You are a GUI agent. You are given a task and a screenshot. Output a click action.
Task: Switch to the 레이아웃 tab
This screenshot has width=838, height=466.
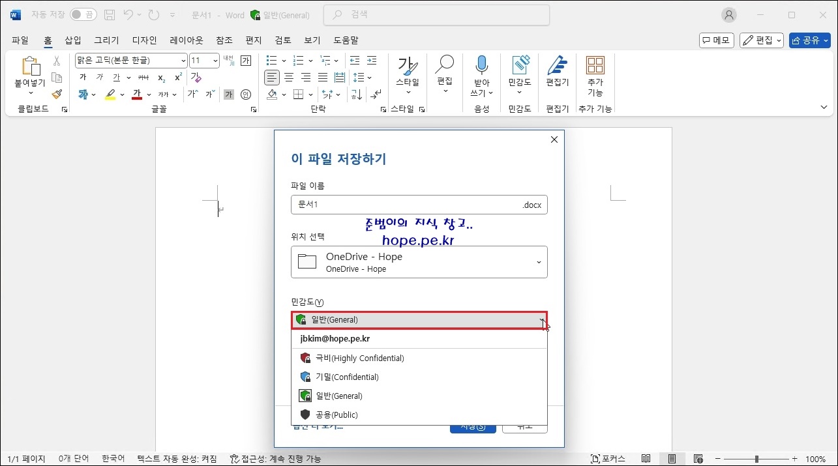coord(187,40)
